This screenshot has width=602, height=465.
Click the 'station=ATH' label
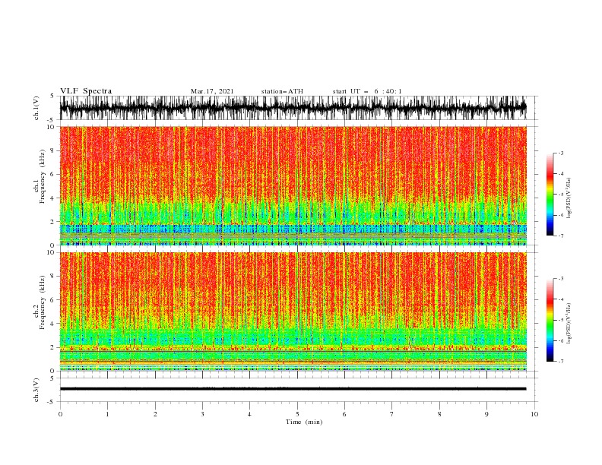282,91
